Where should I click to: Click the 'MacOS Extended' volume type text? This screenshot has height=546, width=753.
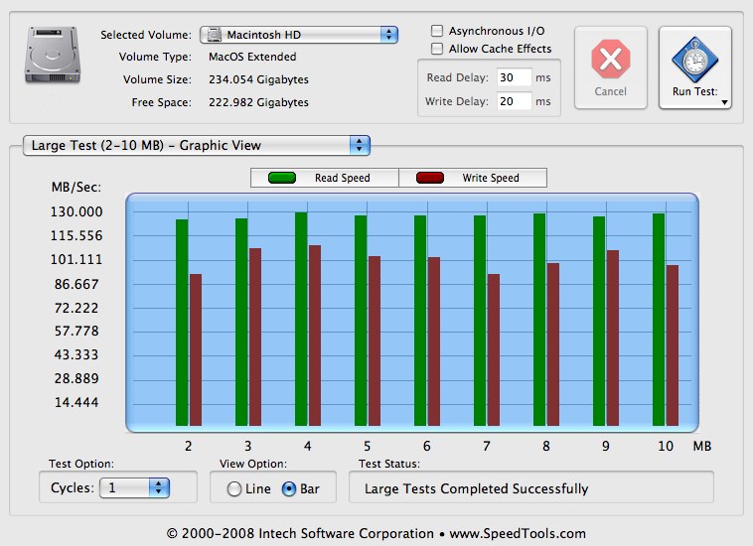pyautogui.click(x=252, y=57)
